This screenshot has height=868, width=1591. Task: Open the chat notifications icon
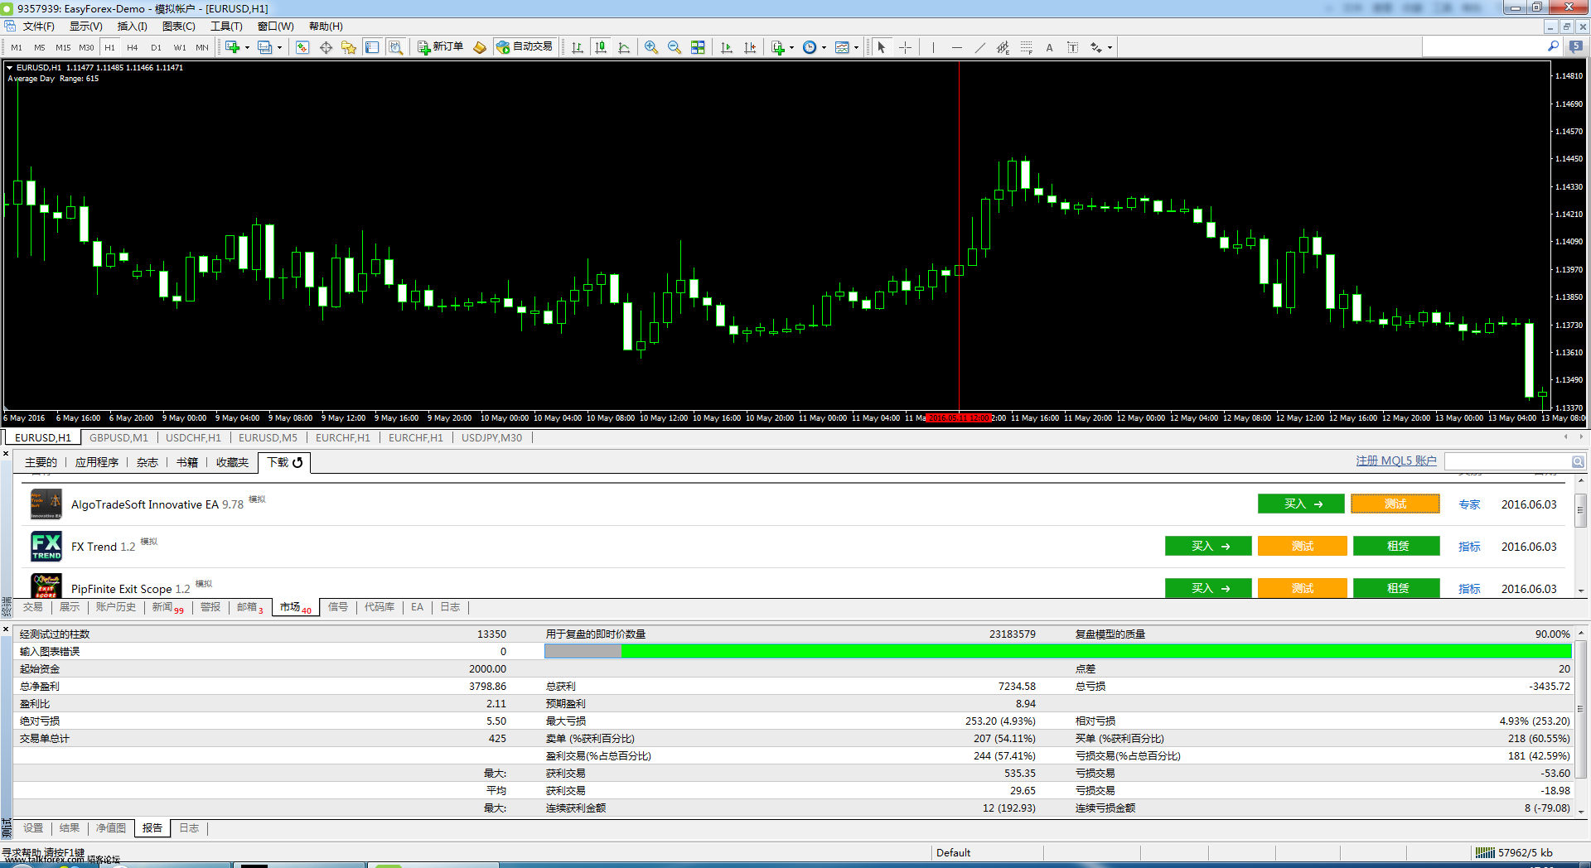1576,46
